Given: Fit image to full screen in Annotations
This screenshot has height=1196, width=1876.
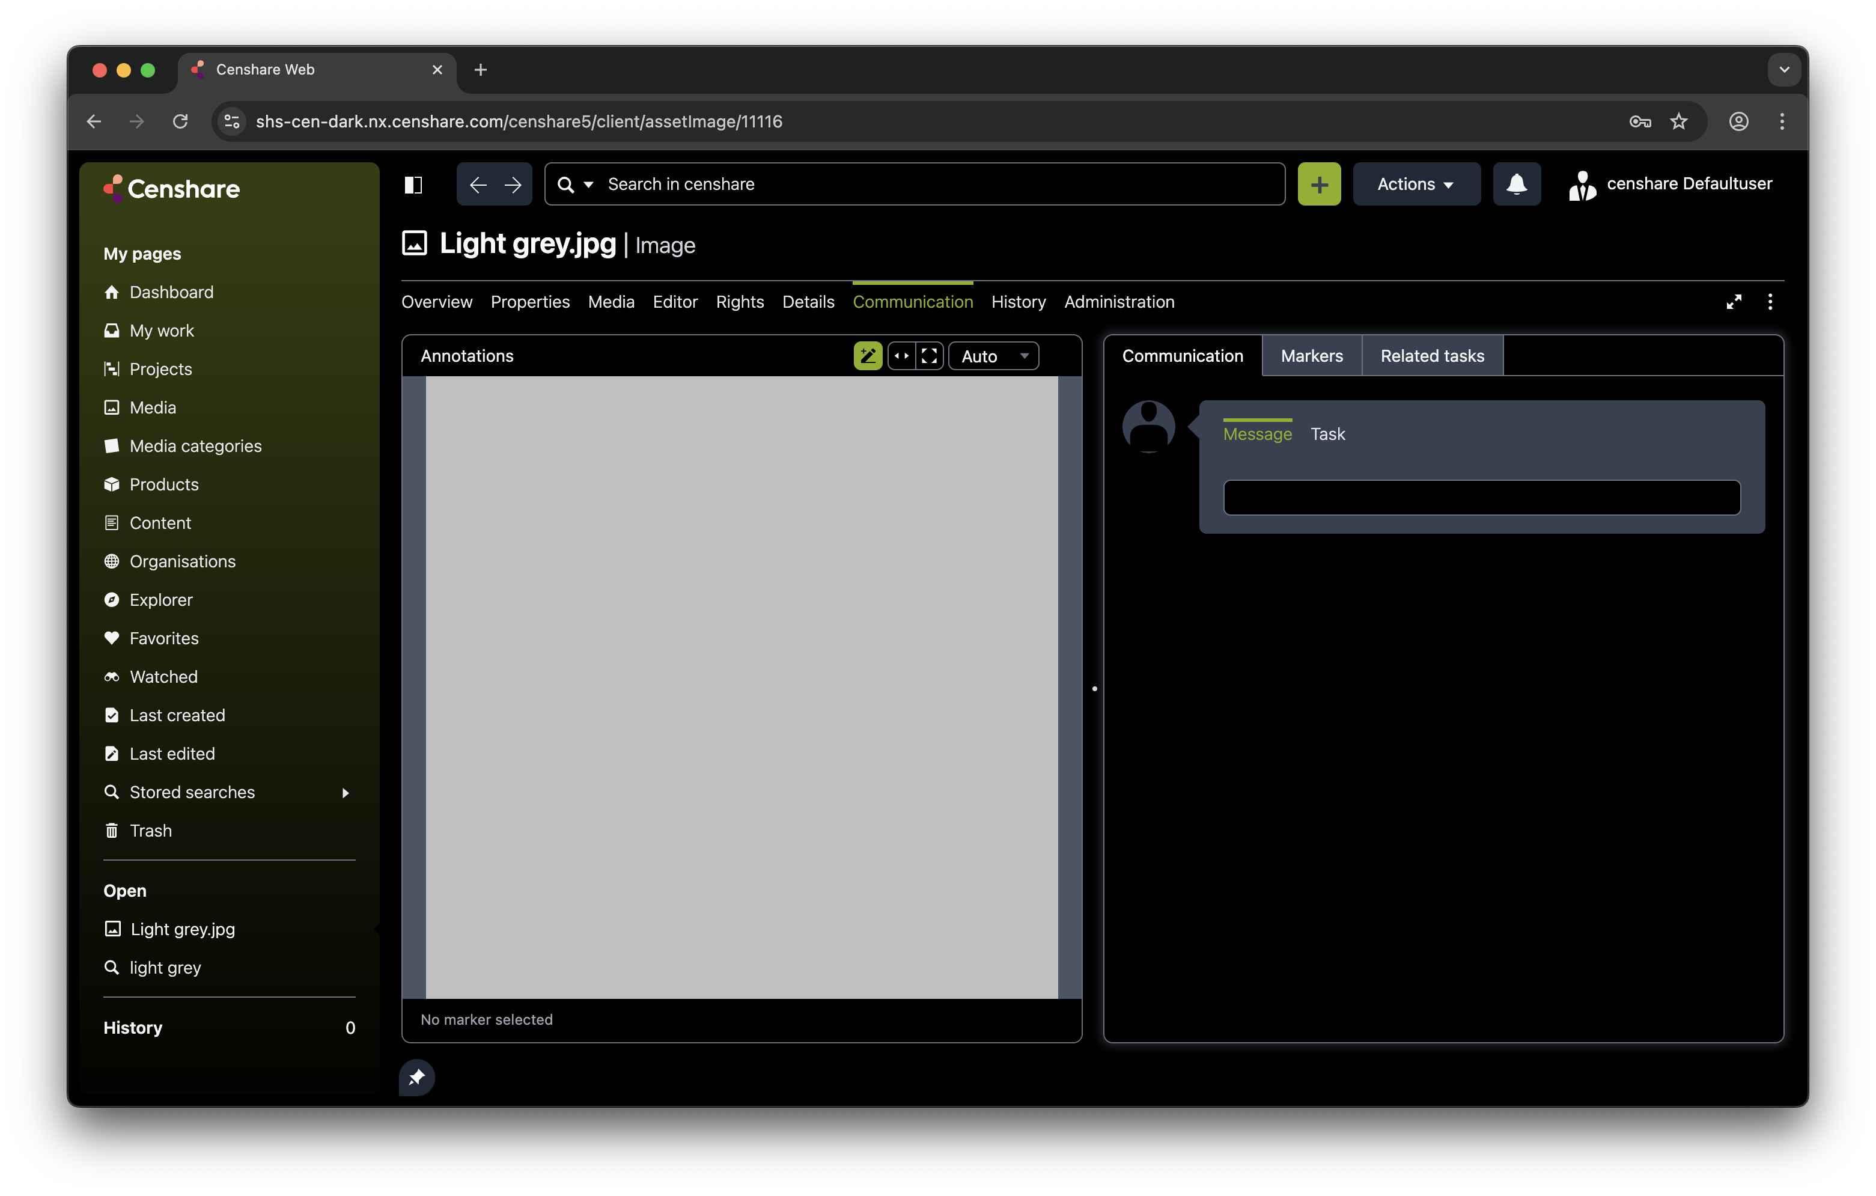Looking at the screenshot, I should (930, 355).
